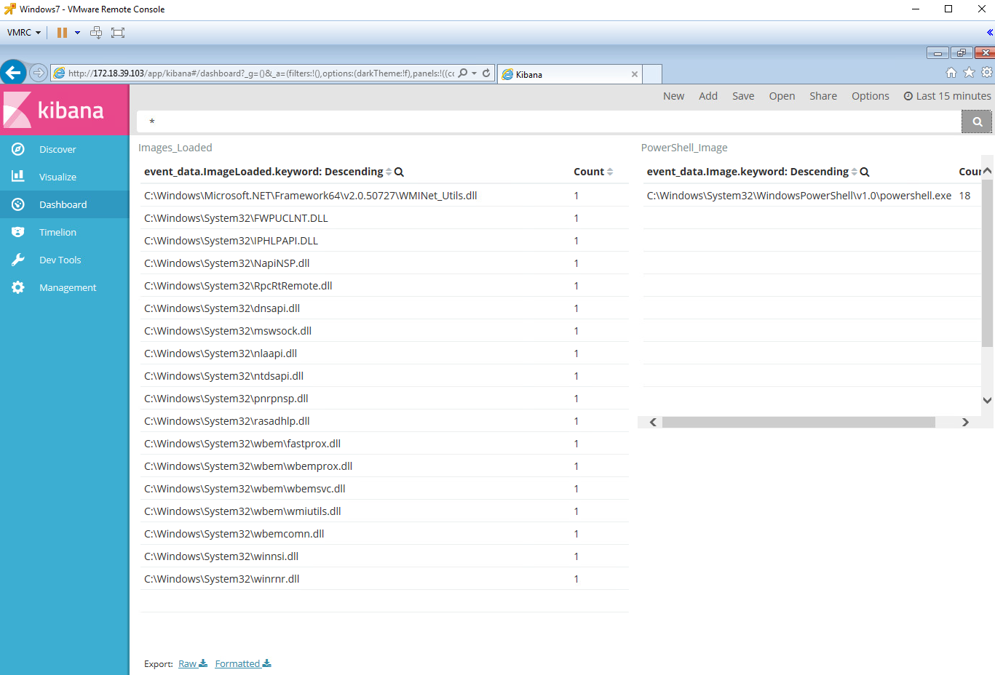The width and height of the screenshot is (995, 675).
Task: Select the wbem\fastprox.dll row
Action: [384, 444]
